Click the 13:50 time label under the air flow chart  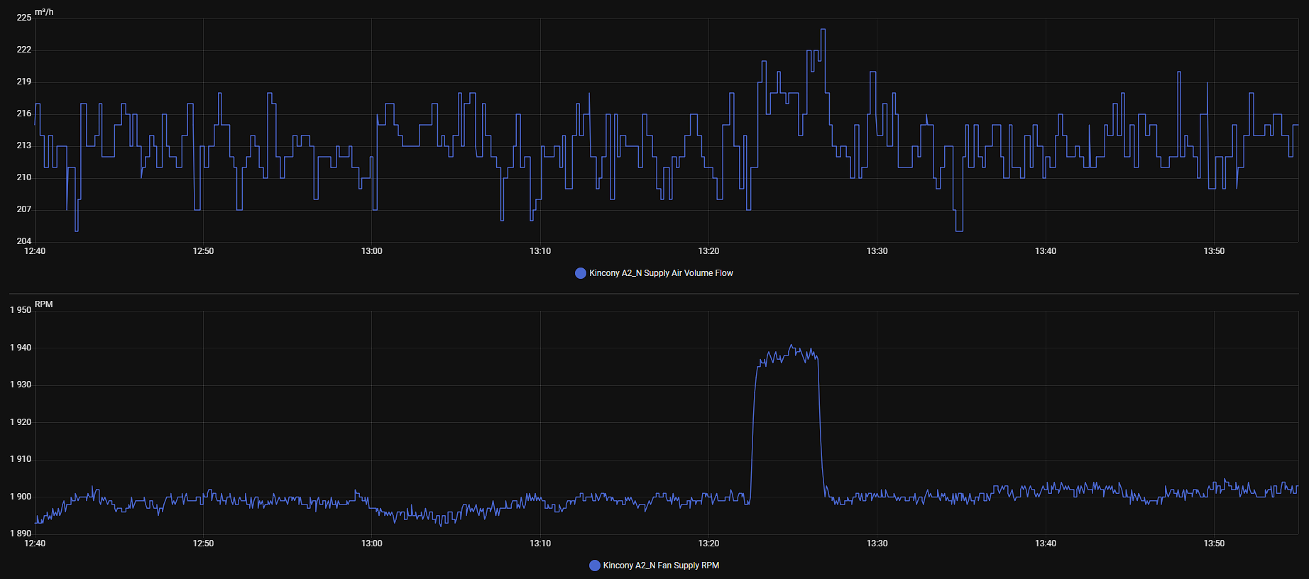click(1214, 251)
